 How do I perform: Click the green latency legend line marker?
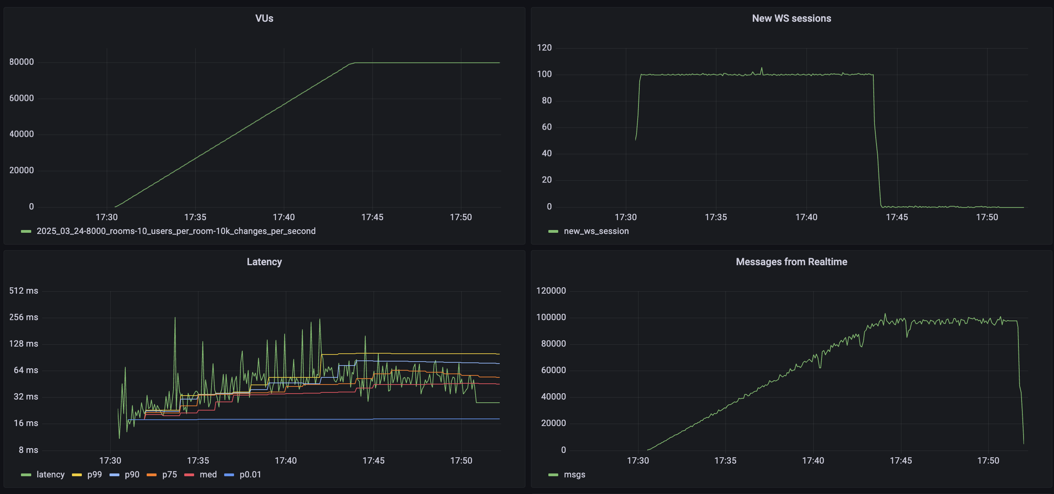(x=26, y=474)
